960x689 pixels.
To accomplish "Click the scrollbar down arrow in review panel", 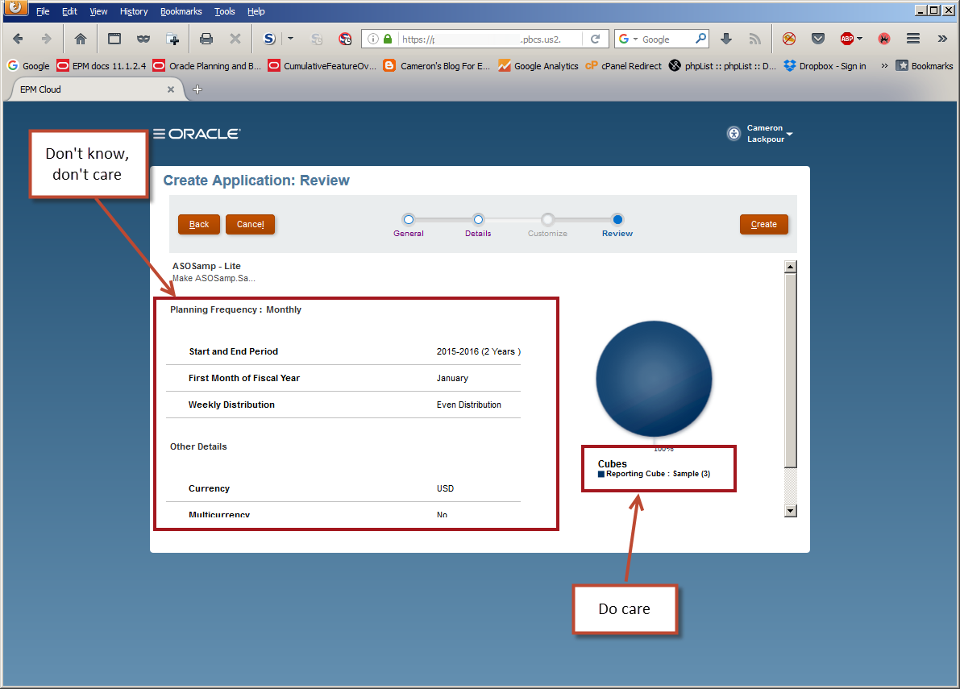I will coord(791,510).
